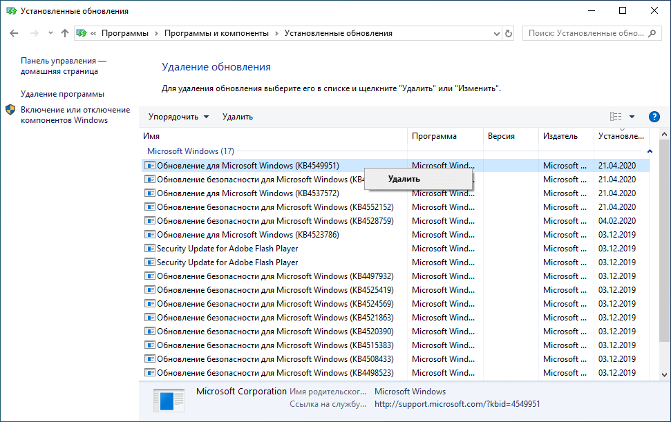Click icon of the KB4497932 update
The image size is (671, 422).
[x=150, y=276]
